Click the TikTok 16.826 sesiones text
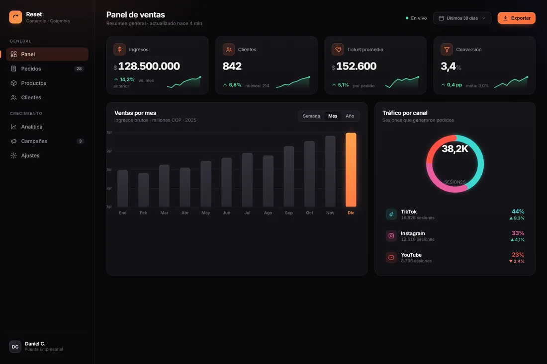The height and width of the screenshot is (364, 547). coord(418,218)
